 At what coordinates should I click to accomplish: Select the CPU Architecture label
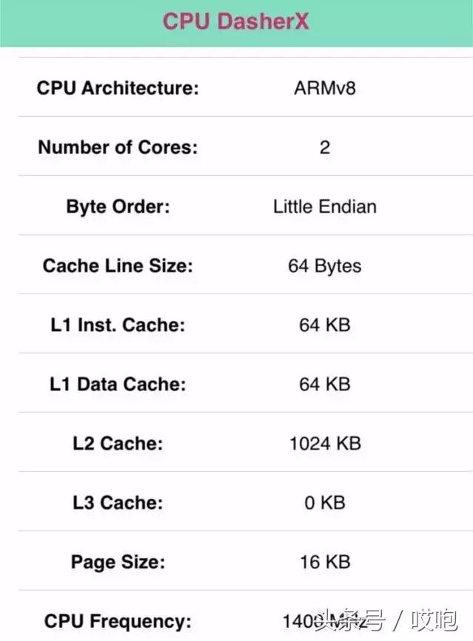(118, 88)
